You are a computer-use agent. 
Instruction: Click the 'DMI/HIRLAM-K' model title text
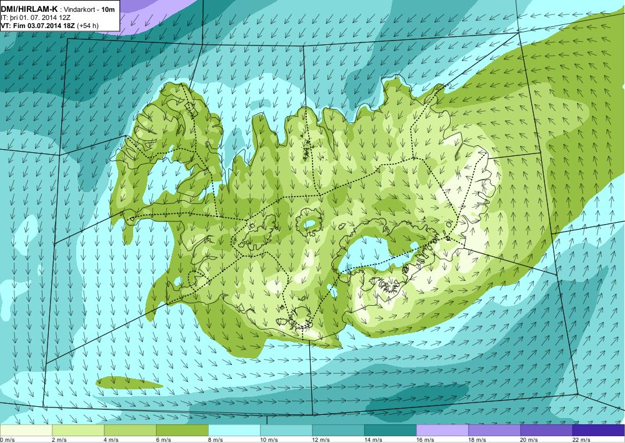29,9
